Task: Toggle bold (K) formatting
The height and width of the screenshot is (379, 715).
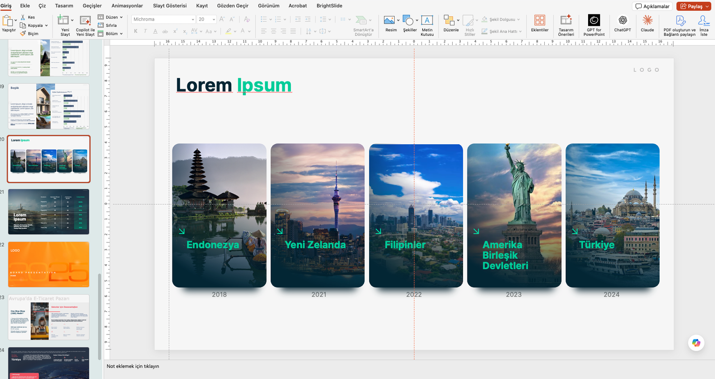Action: tap(136, 31)
